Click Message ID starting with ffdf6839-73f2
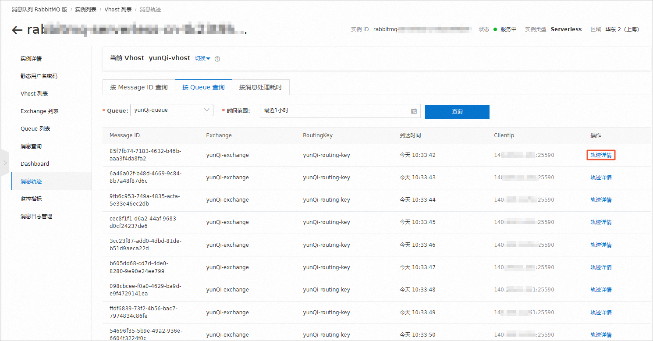 [144, 312]
